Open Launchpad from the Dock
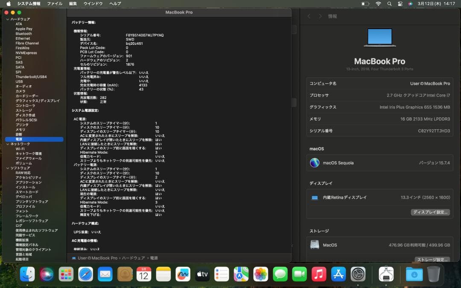 click(66, 274)
